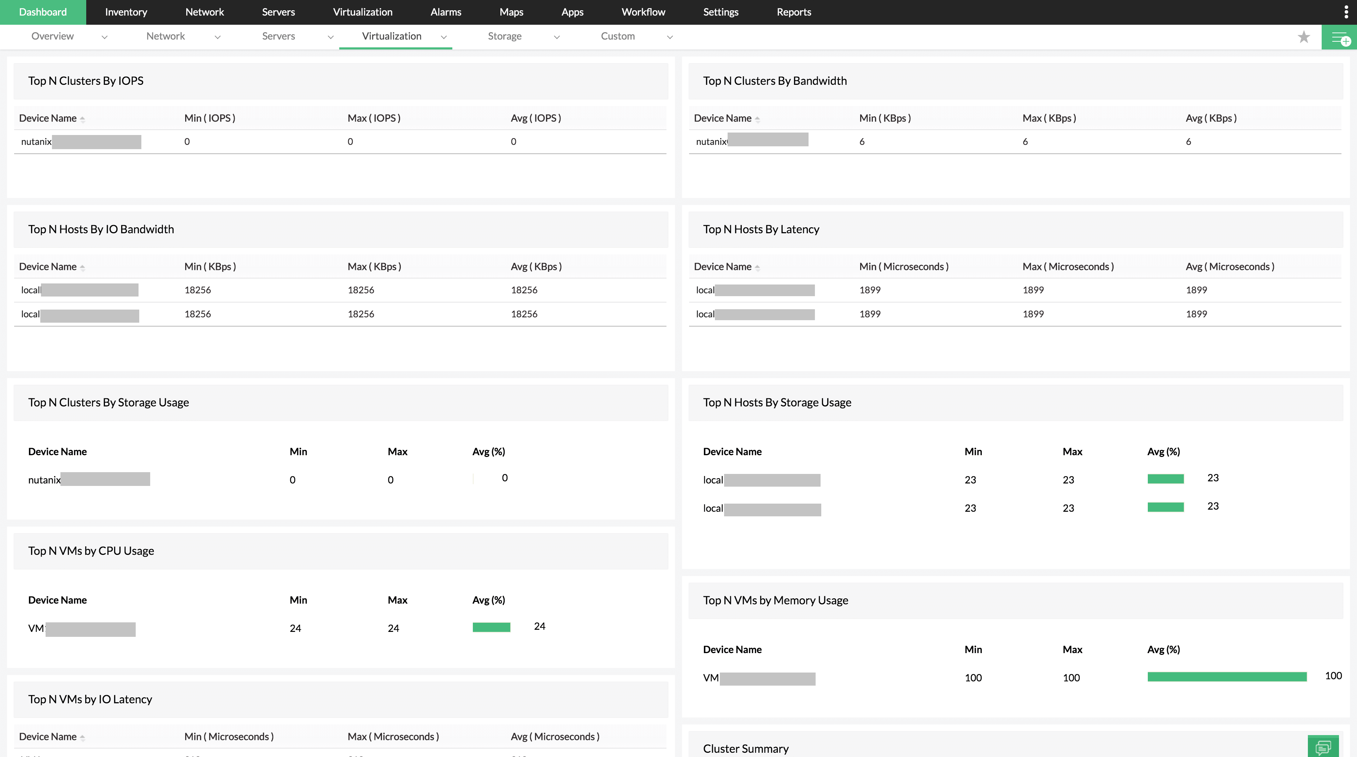Open the Storage dashboard dropdown
Screen dimensions: 1357x757
557,37
